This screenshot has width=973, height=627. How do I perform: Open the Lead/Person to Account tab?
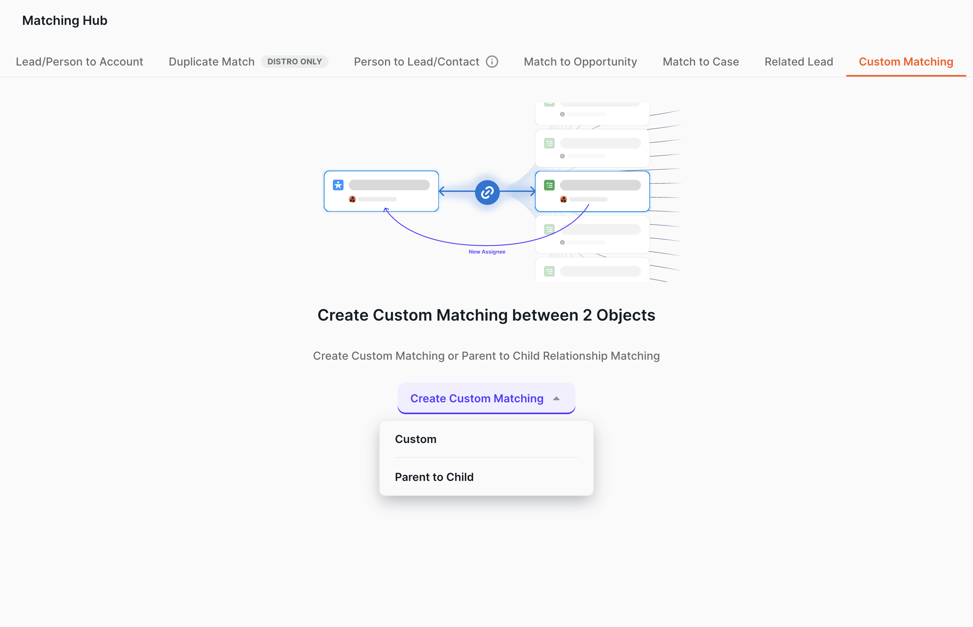[x=79, y=62]
